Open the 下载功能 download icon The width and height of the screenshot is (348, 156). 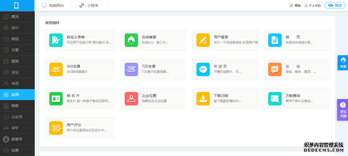pos(203,99)
